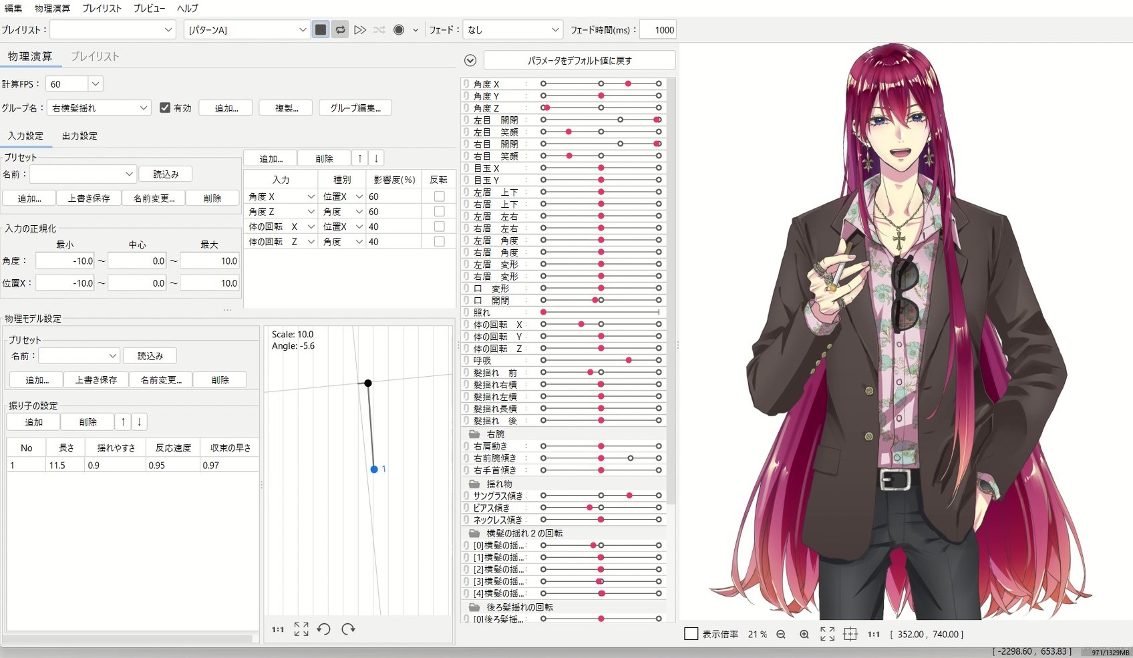Click the グループ編集... button
The image size is (1133, 658).
355,108
